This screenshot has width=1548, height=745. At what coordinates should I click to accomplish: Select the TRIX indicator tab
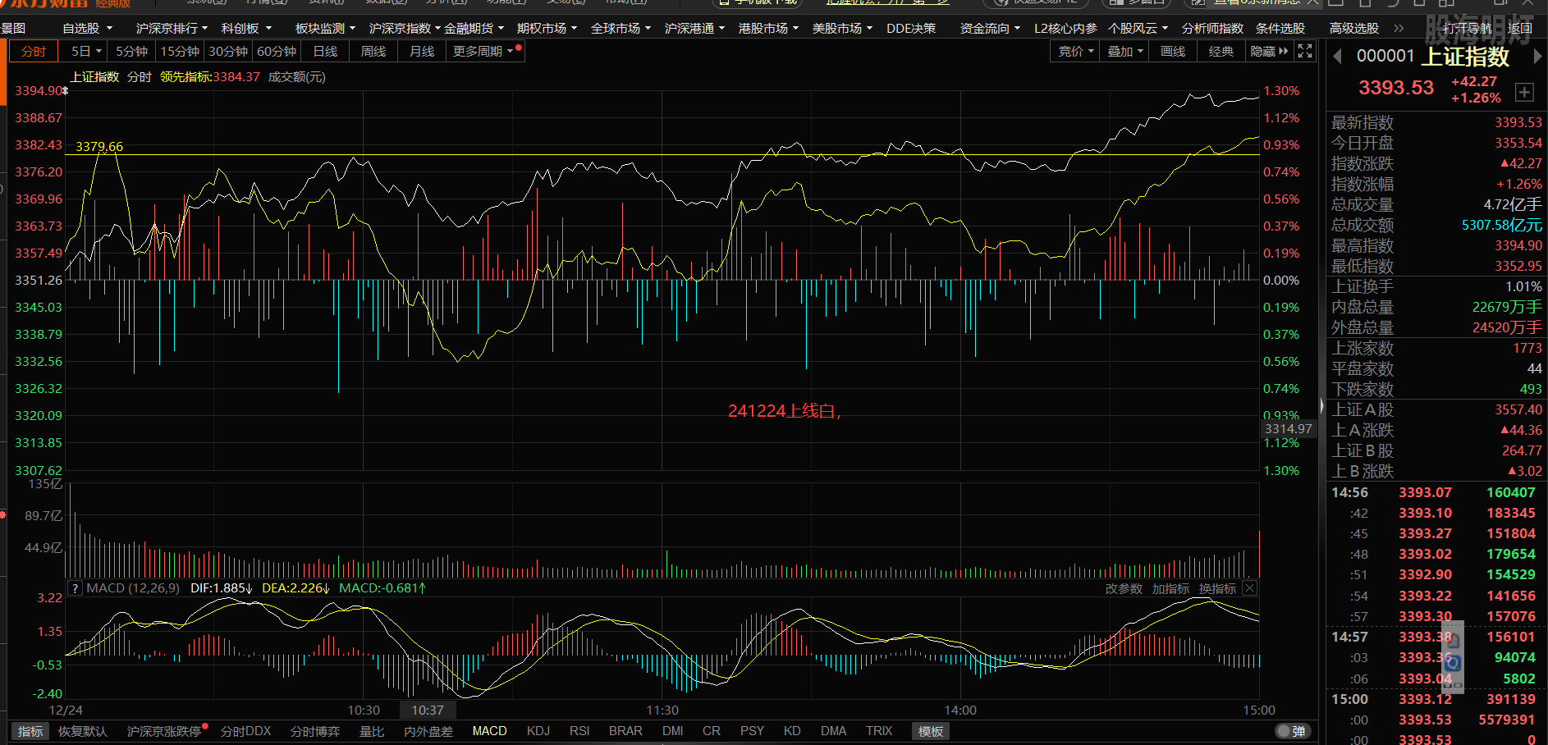(x=879, y=731)
